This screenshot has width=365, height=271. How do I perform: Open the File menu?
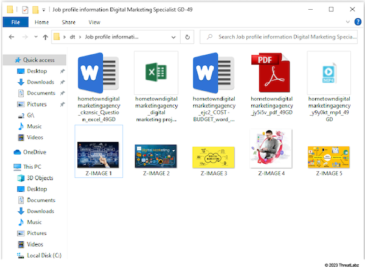[x=15, y=22]
